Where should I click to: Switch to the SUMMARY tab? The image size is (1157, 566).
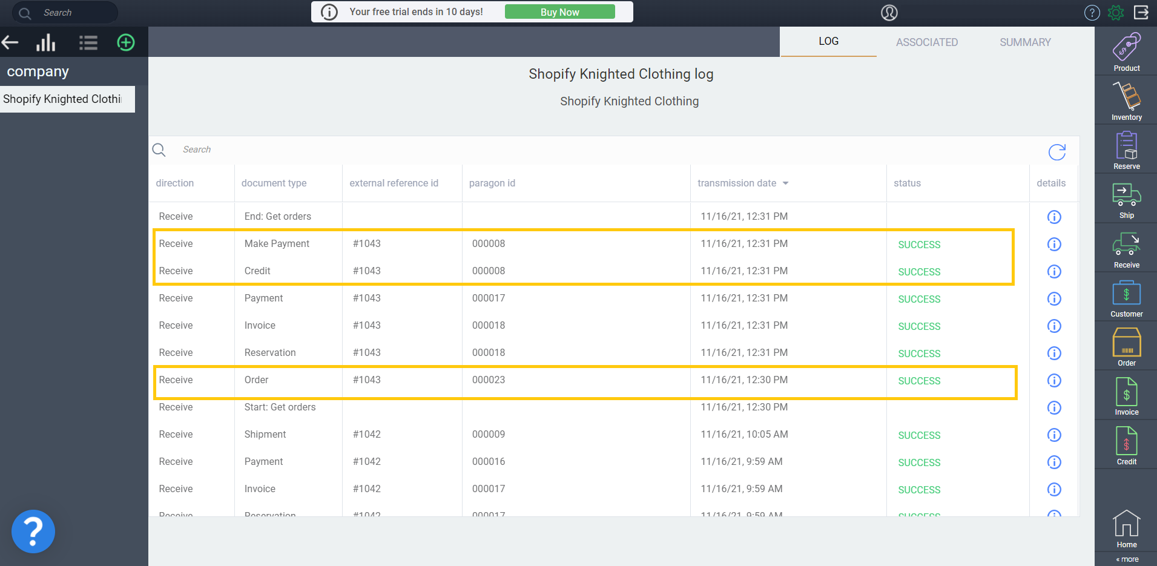coord(1025,42)
